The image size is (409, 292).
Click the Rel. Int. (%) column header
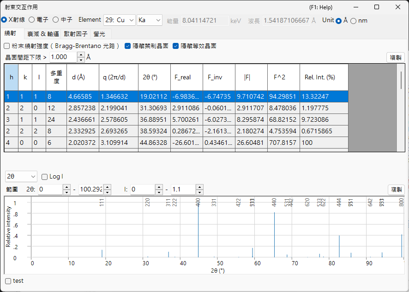[x=324, y=77]
